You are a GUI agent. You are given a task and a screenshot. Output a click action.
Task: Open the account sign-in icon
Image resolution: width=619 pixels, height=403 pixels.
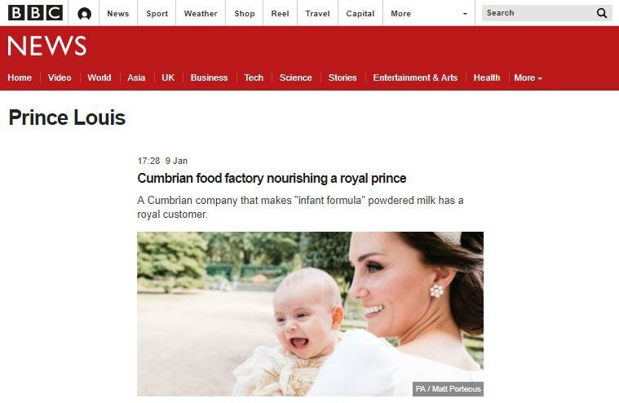click(x=84, y=14)
